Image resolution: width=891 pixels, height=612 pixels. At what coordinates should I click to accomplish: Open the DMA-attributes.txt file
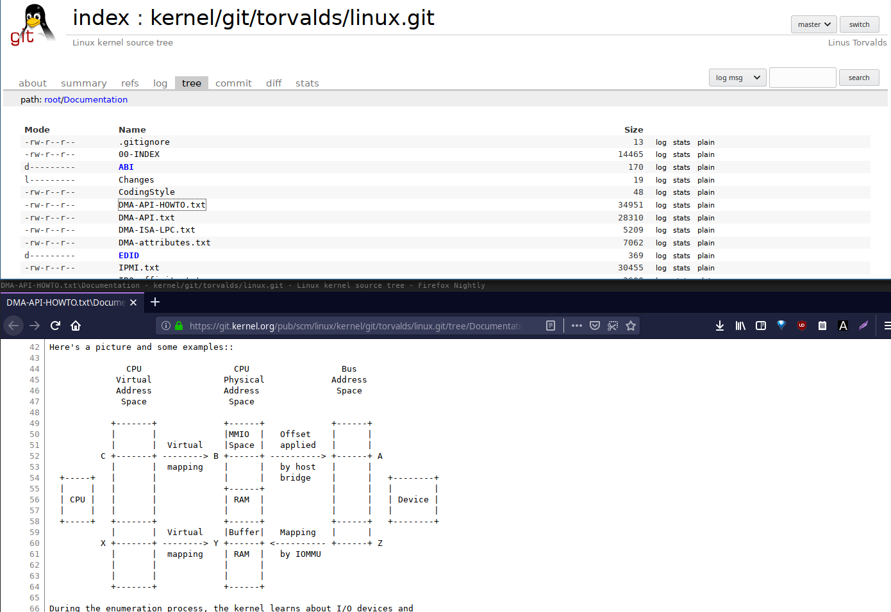pyautogui.click(x=165, y=243)
